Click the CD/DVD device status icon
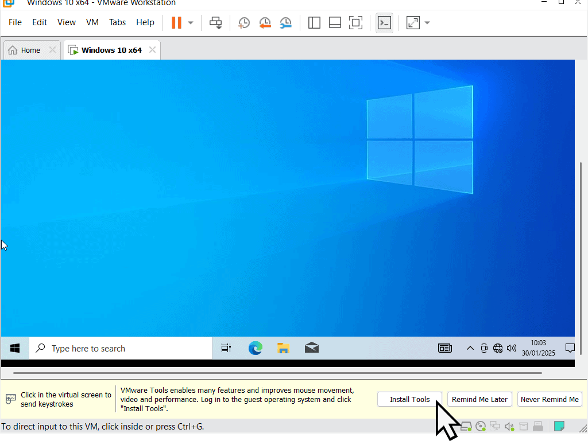Image resolution: width=588 pixels, height=441 pixels. [481, 427]
